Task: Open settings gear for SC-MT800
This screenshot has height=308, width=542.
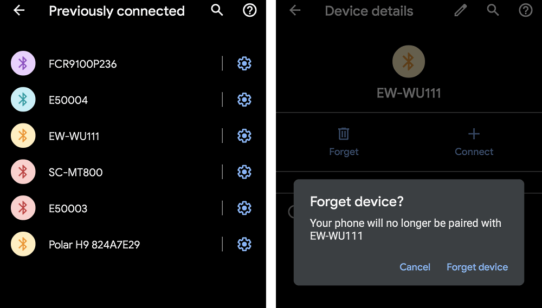Action: click(x=244, y=172)
